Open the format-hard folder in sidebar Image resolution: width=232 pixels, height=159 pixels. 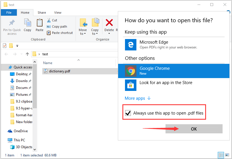point(21,115)
